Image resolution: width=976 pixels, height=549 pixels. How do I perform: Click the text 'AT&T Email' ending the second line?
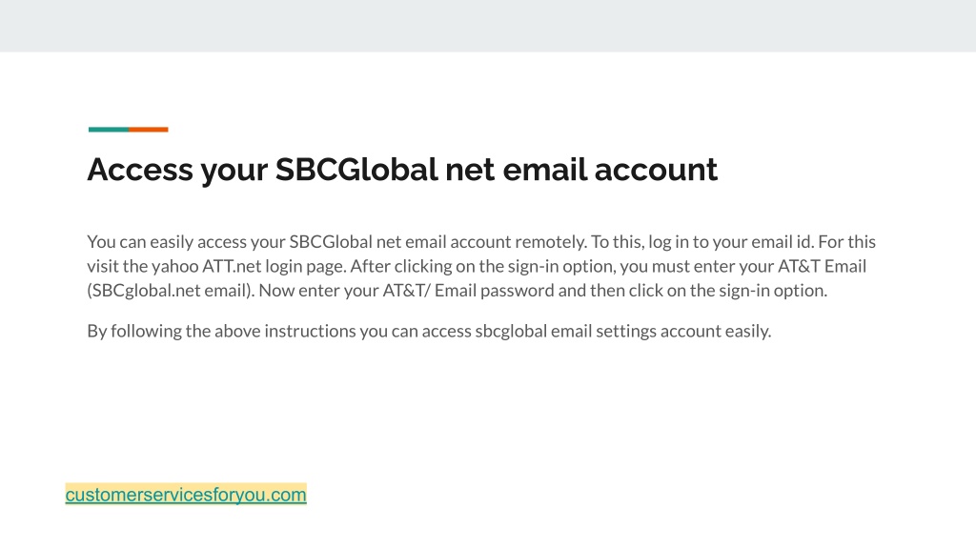coord(823,266)
